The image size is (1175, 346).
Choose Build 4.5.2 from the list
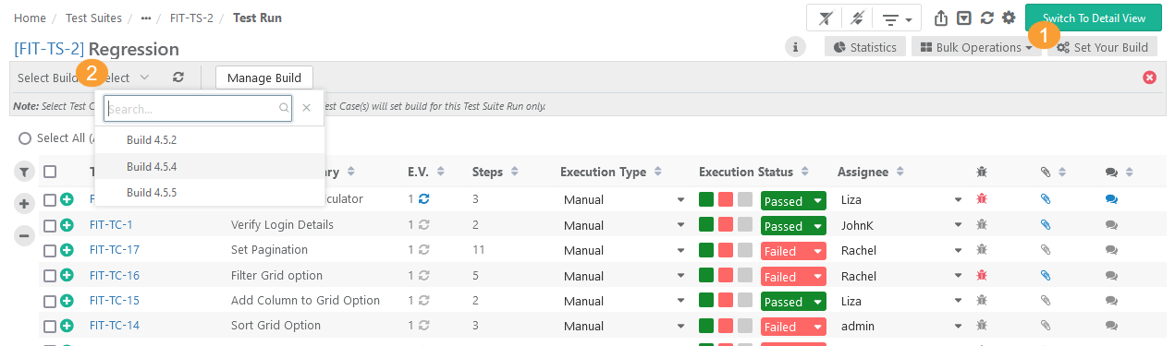[x=210, y=140]
